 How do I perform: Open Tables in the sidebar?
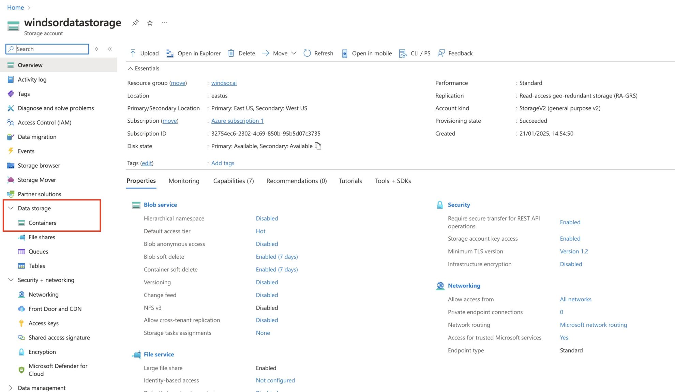(x=36, y=266)
